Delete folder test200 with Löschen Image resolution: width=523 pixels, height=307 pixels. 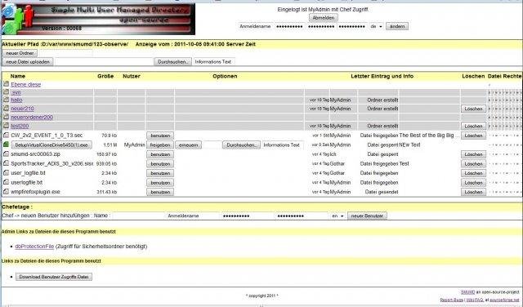(x=473, y=126)
